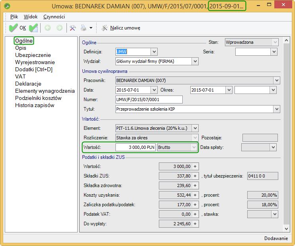Click the tytuł ubezpieczenia field 0411 0 0
Image resolution: width=295 pixels, height=246 pixels.
pos(263,176)
